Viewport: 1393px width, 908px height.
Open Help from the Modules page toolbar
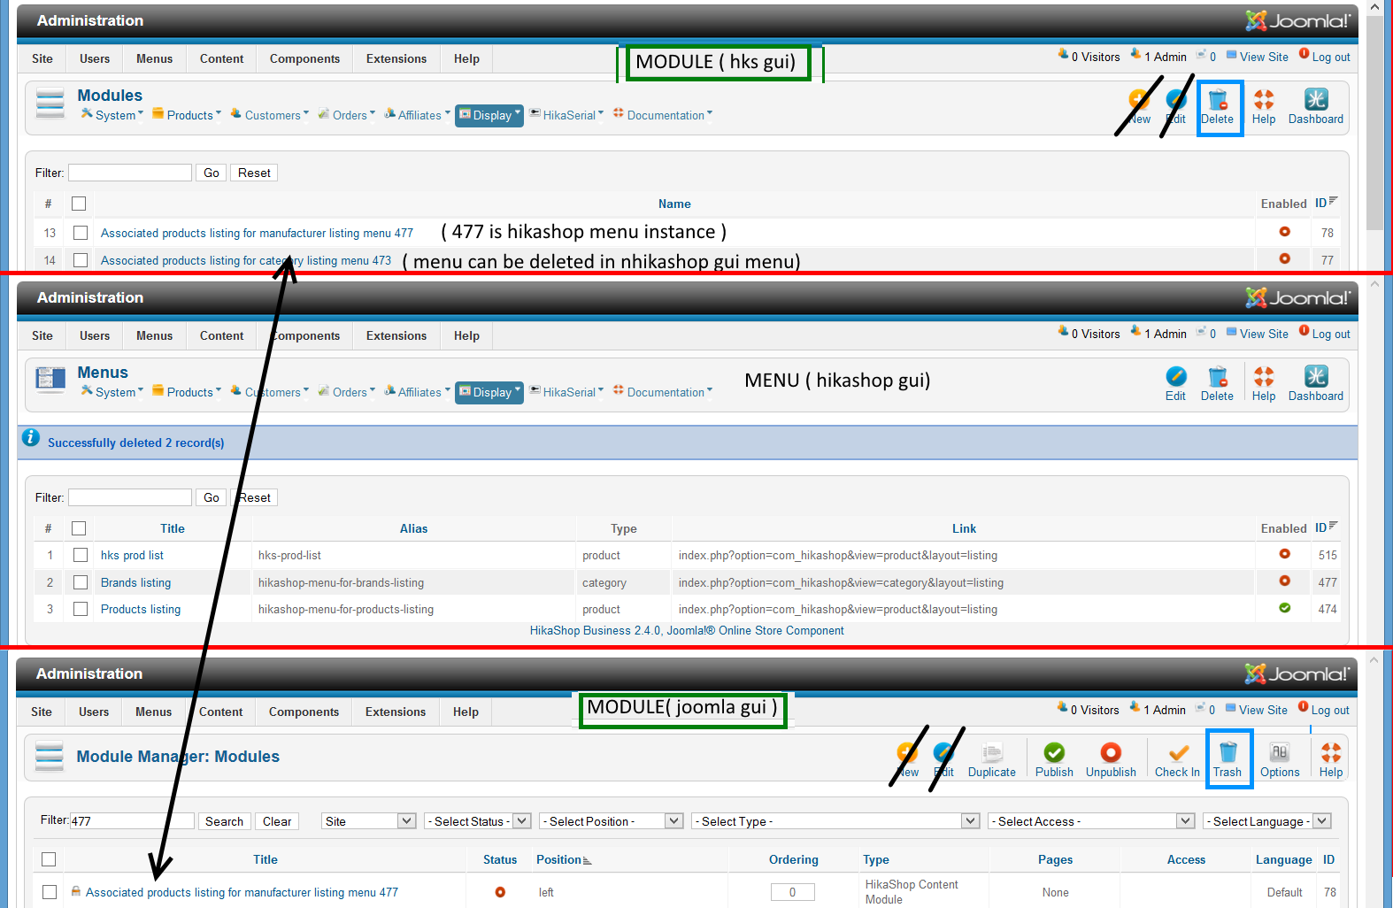tap(1264, 107)
